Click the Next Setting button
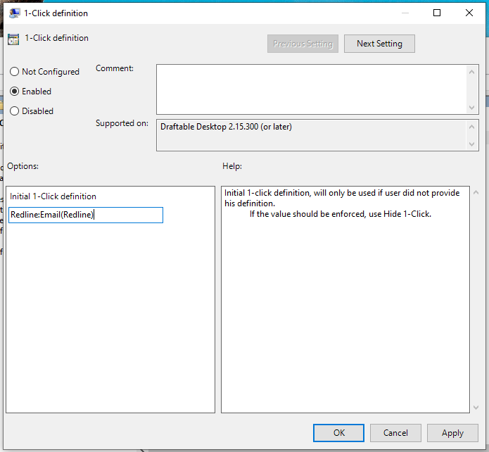 click(379, 44)
